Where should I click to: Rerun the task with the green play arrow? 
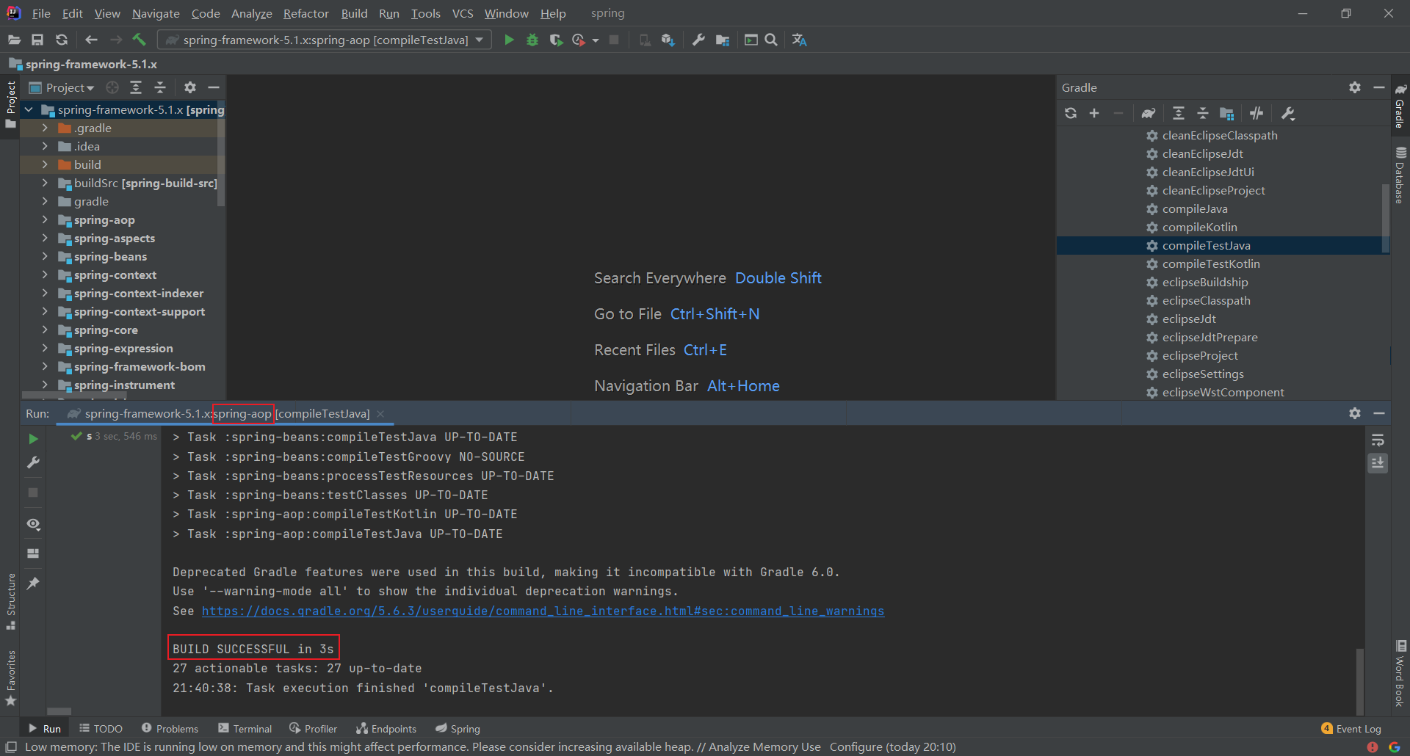click(x=32, y=439)
